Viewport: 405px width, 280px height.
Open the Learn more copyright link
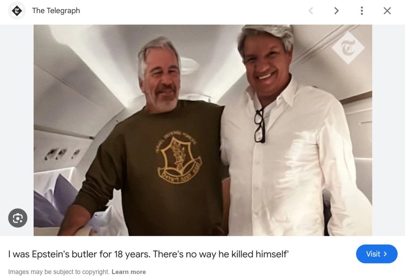point(128,272)
